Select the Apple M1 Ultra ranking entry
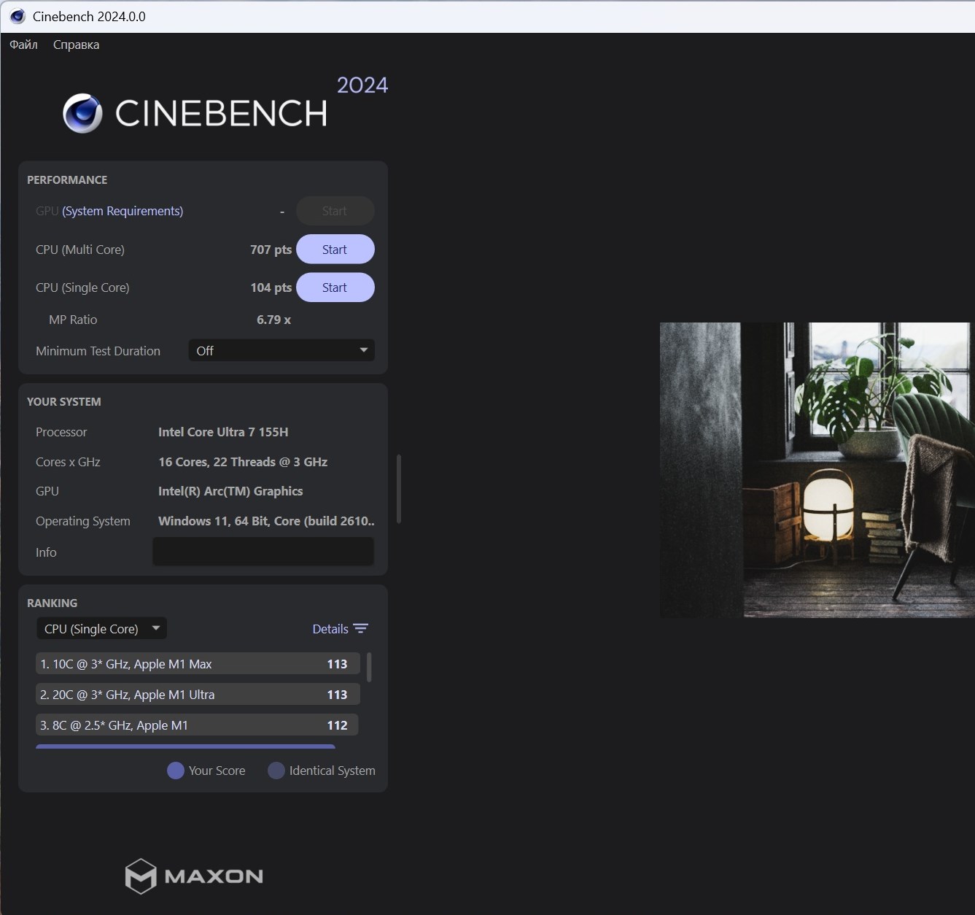975x915 pixels. pyautogui.click(x=197, y=695)
